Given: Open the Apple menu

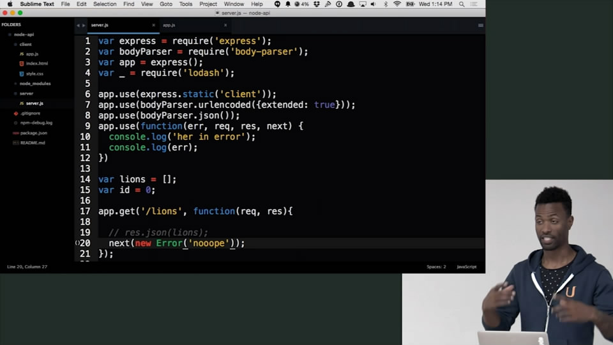Looking at the screenshot, I should pyautogui.click(x=10, y=4).
